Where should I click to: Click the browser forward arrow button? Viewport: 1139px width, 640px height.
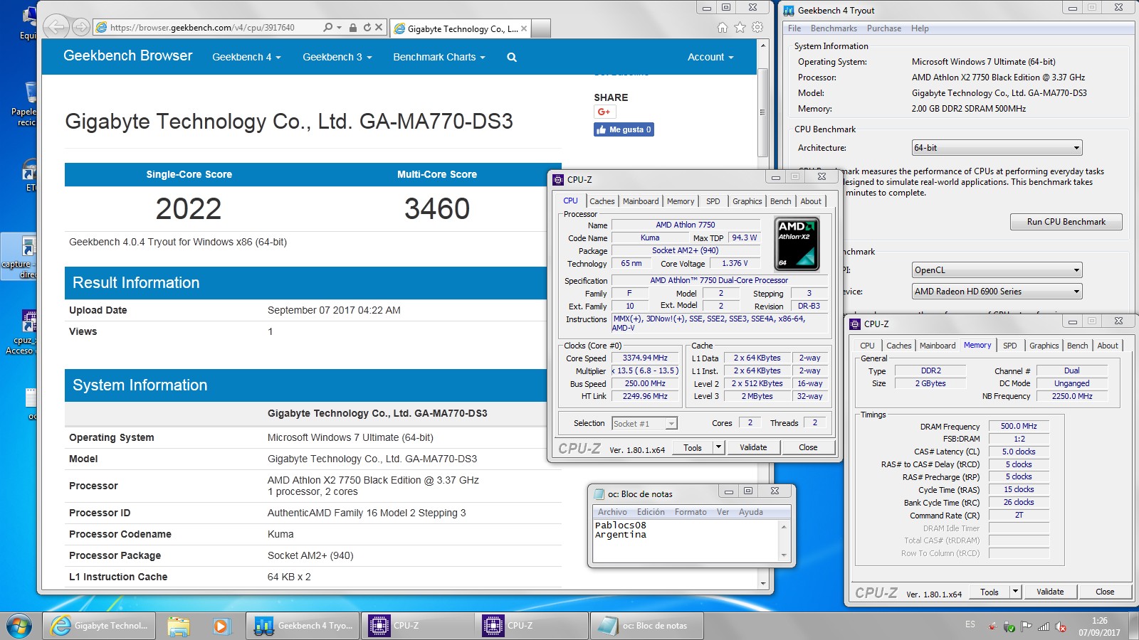80,28
